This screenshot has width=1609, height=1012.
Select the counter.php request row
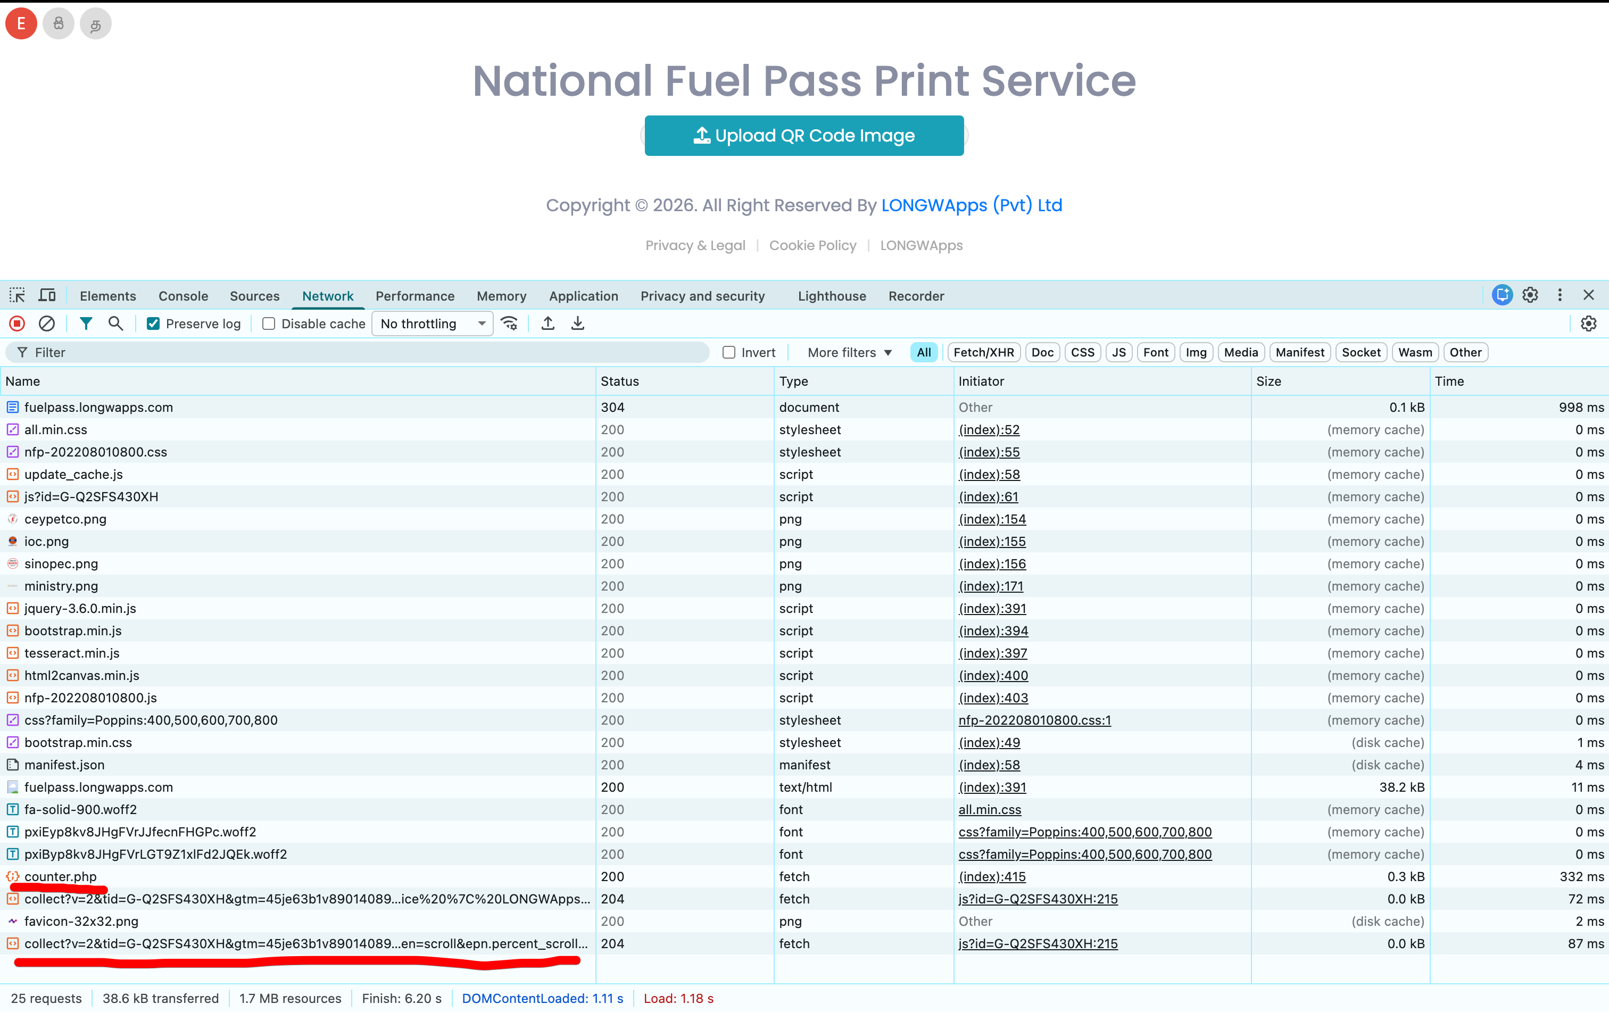pyautogui.click(x=804, y=876)
